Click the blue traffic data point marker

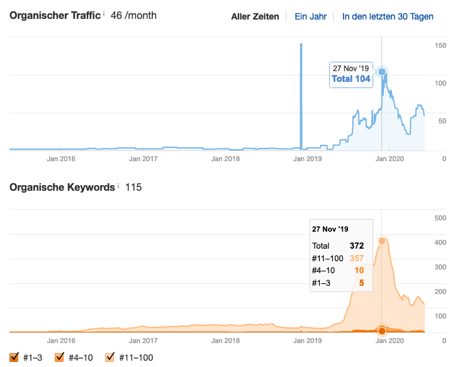pyautogui.click(x=382, y=72)
